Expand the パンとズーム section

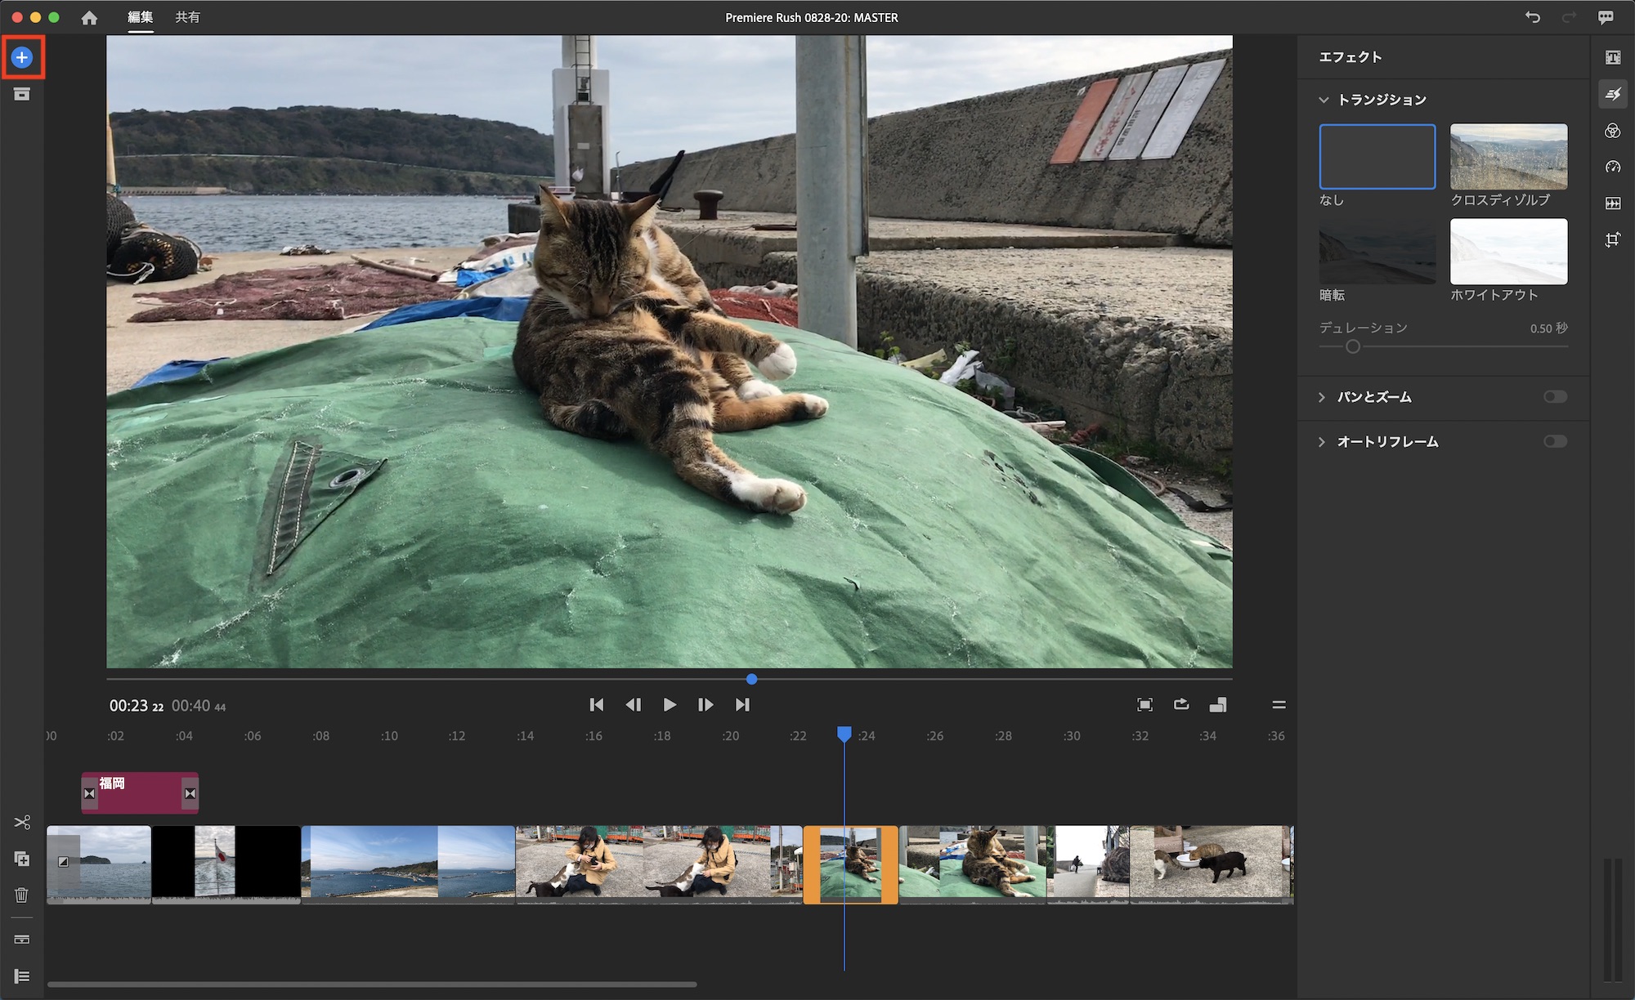[x=1323, y=397]
